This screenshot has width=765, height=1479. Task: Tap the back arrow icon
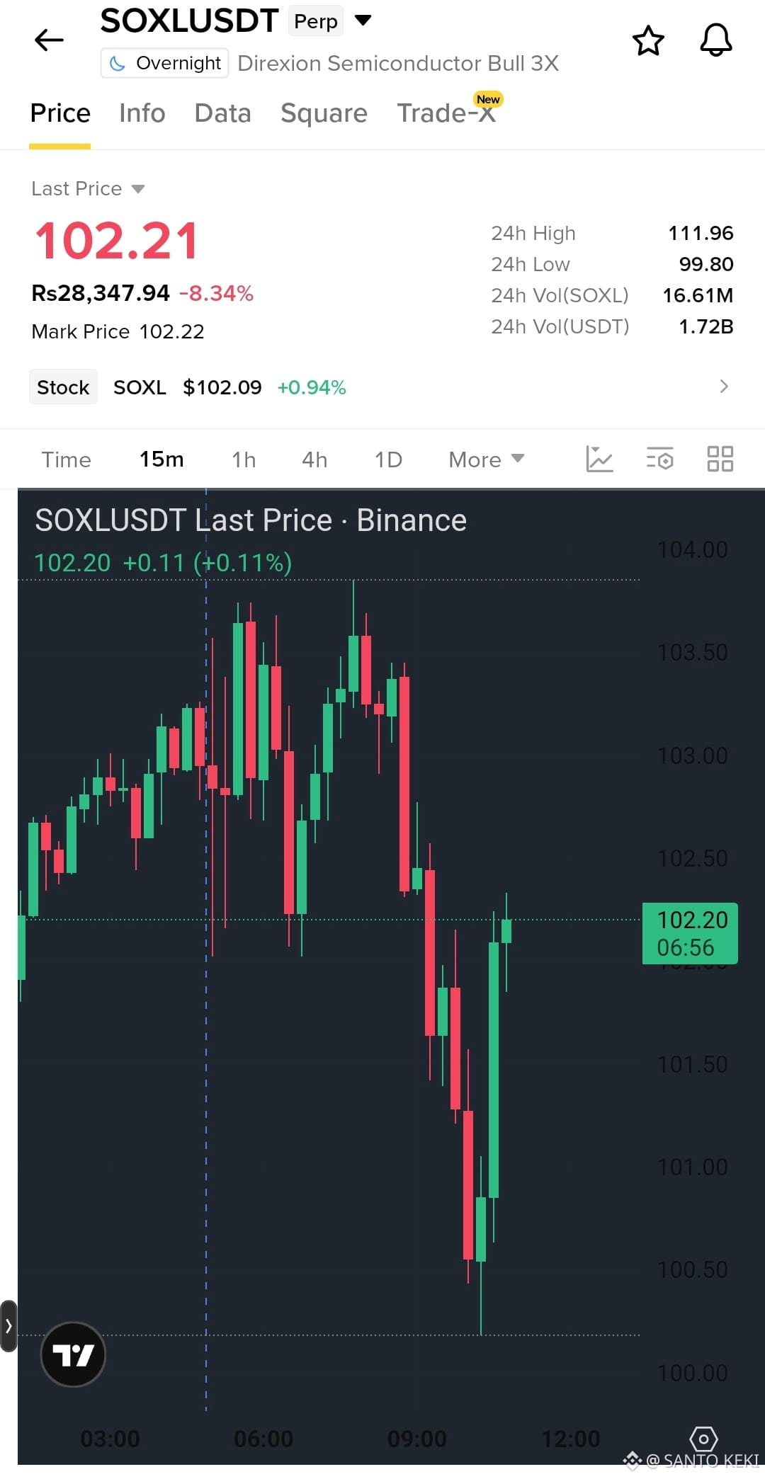pos(49,40)
